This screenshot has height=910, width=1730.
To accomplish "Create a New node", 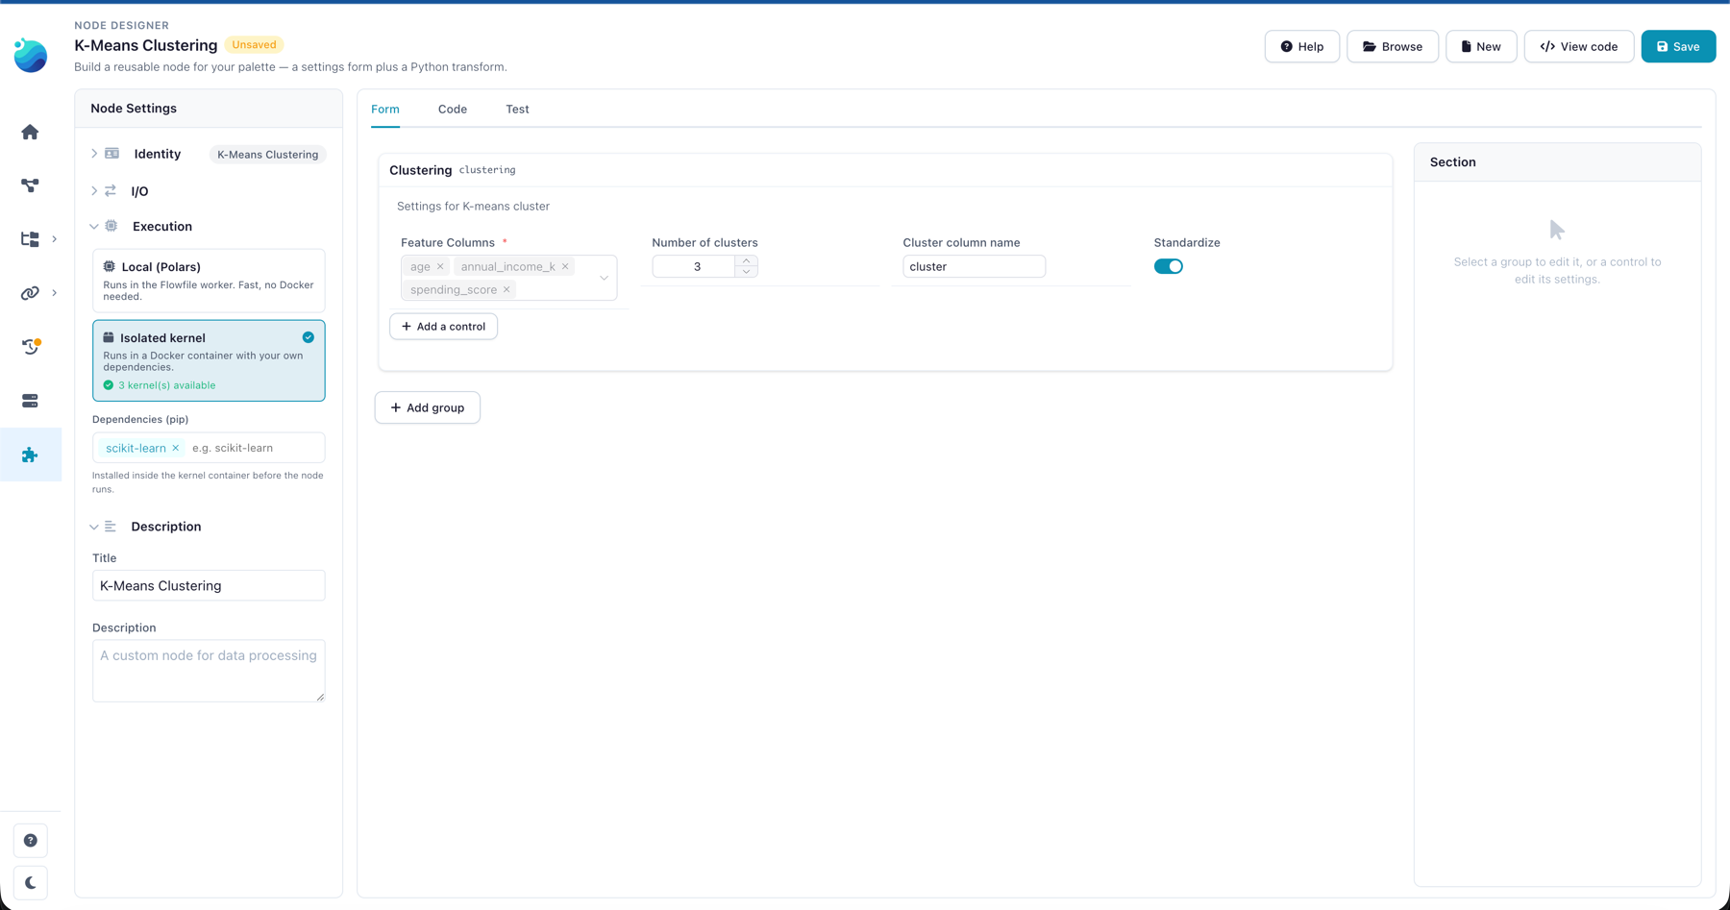I will tap(1480, 46).
